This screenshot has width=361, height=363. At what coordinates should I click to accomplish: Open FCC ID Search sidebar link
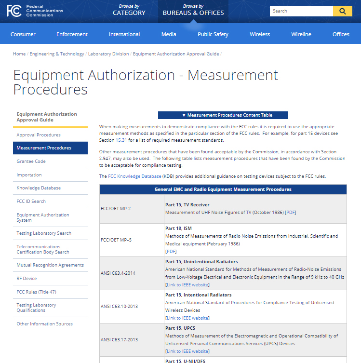31,202
